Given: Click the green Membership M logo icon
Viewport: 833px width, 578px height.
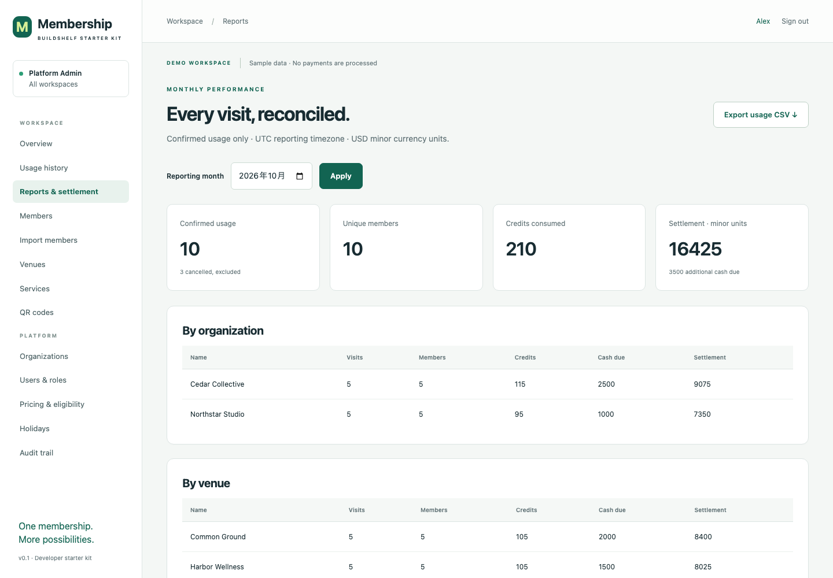Looking at the screenshot, I should [x=23, y=27].
